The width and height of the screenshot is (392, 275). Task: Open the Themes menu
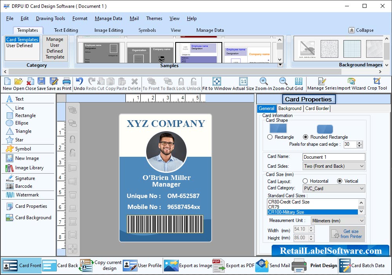[x=154, y=18]
